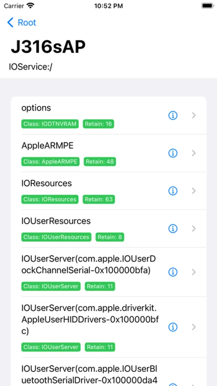Tap the Class: AppleARMPE tag

pos(51,162)
